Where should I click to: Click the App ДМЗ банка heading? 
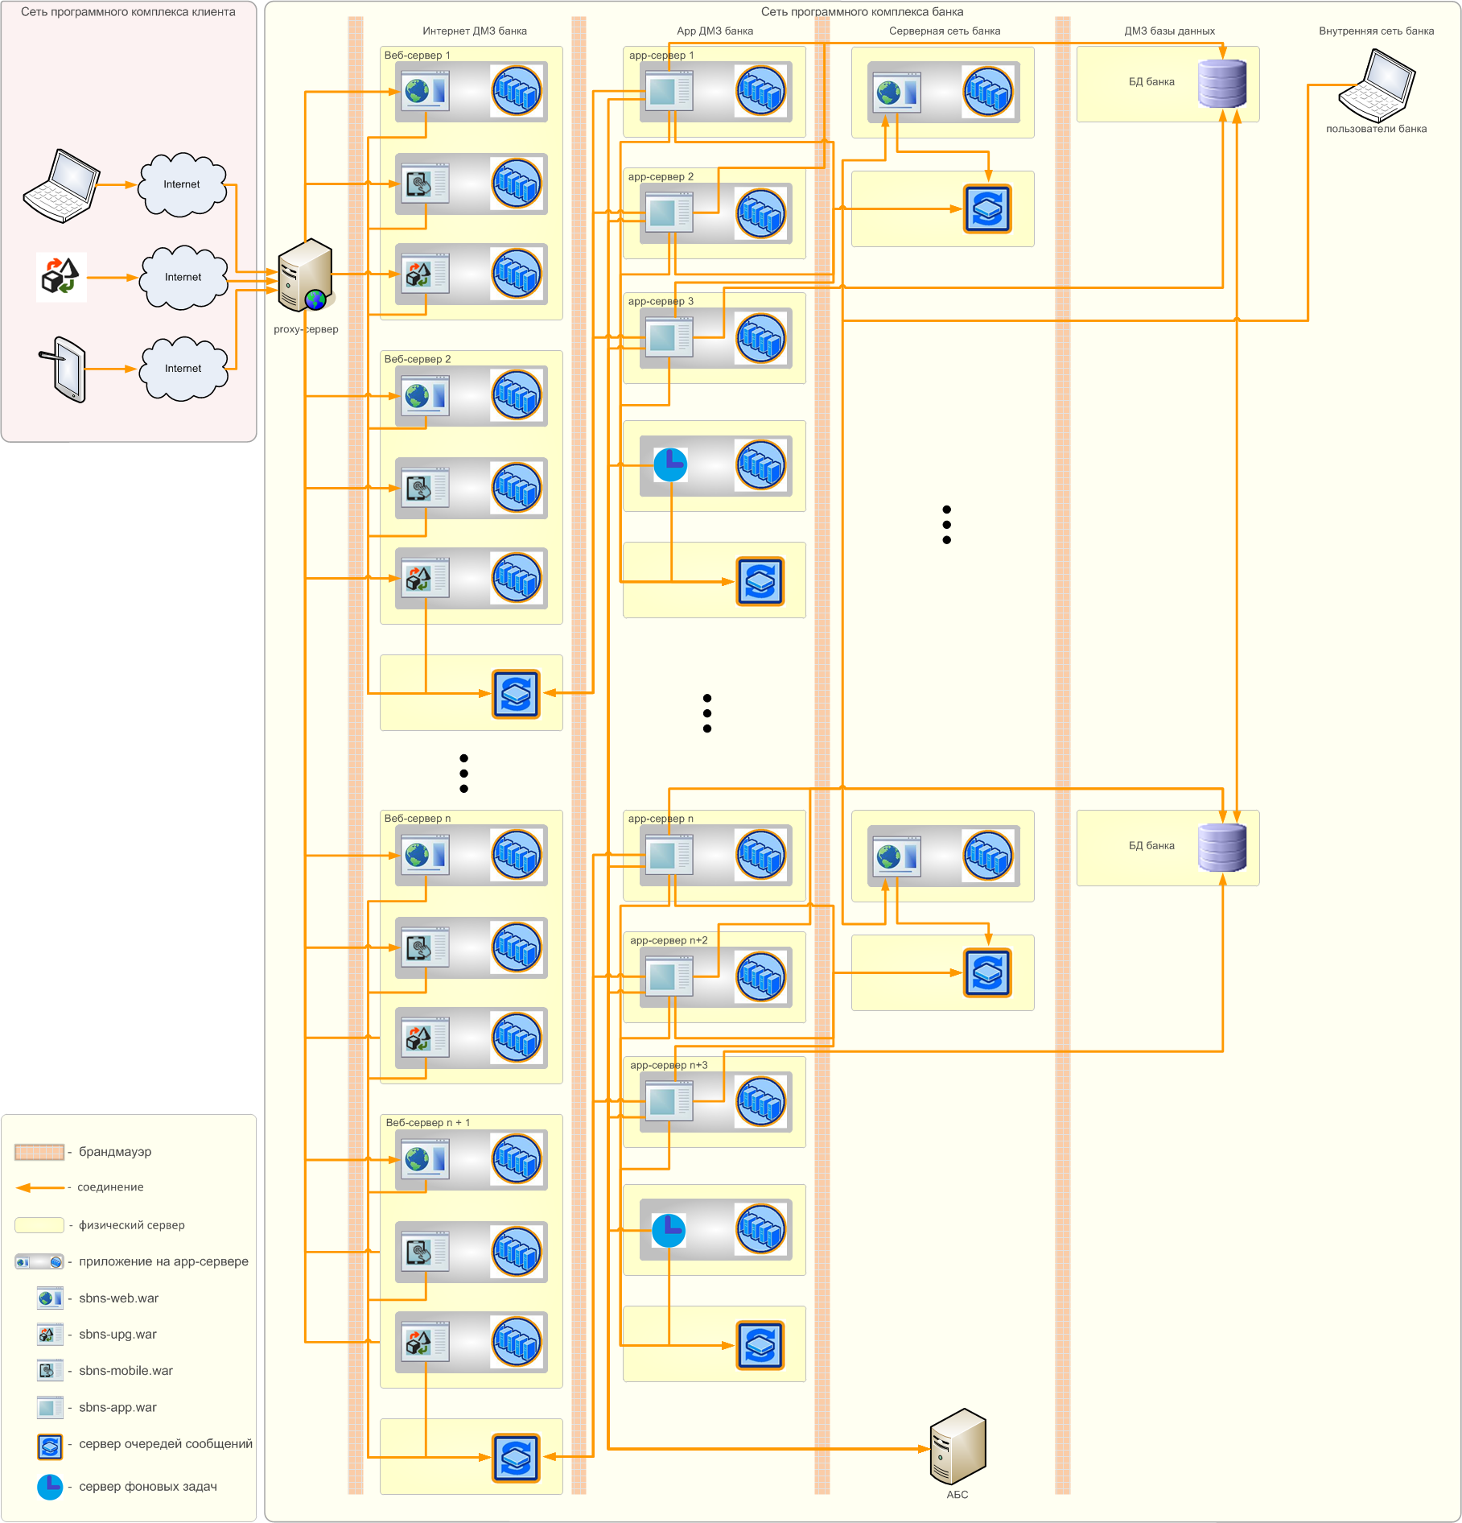(715, 31)
